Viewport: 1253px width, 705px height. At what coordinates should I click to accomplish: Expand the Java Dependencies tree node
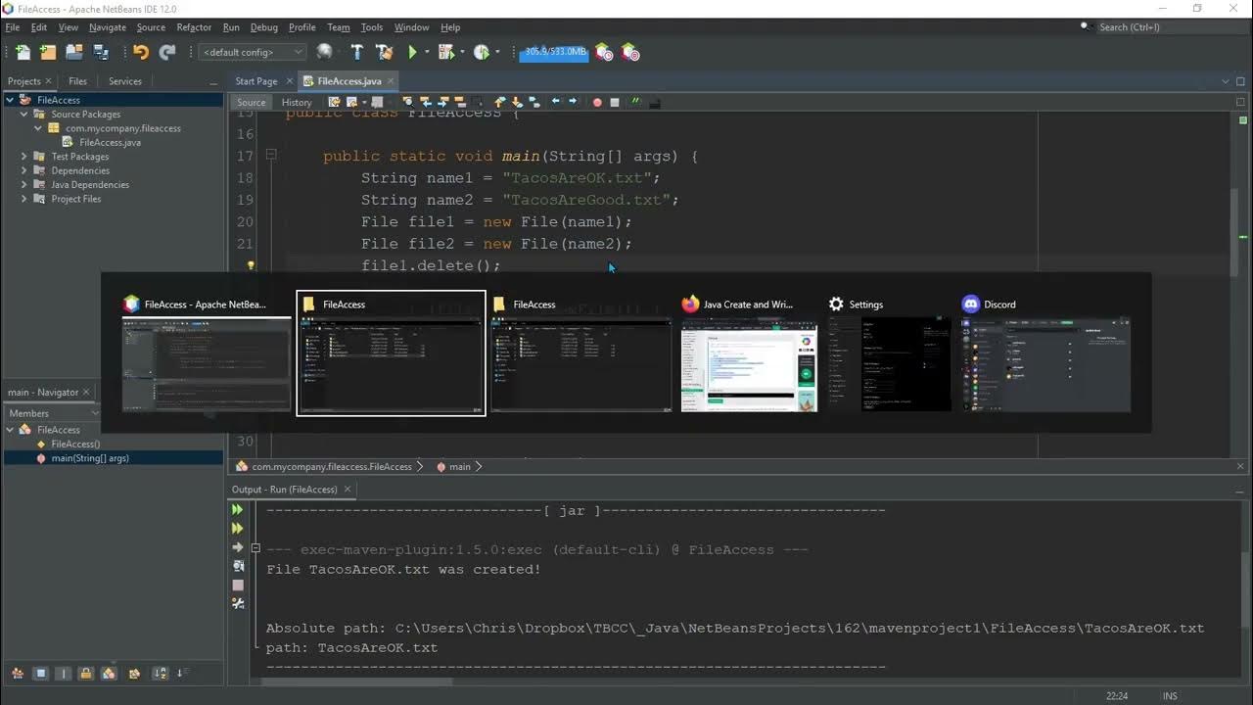(x=24, y=185)
